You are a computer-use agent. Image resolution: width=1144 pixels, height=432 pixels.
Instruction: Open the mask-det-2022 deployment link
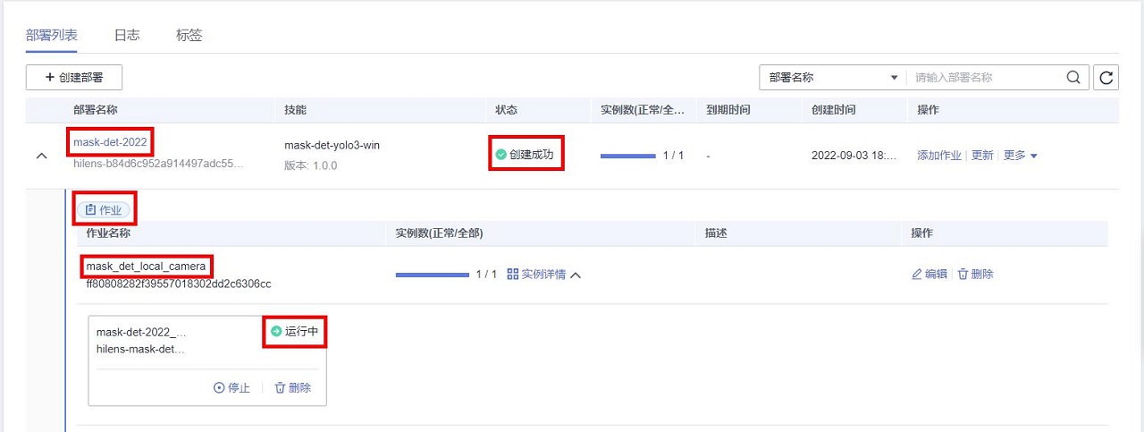click(110, 142)
